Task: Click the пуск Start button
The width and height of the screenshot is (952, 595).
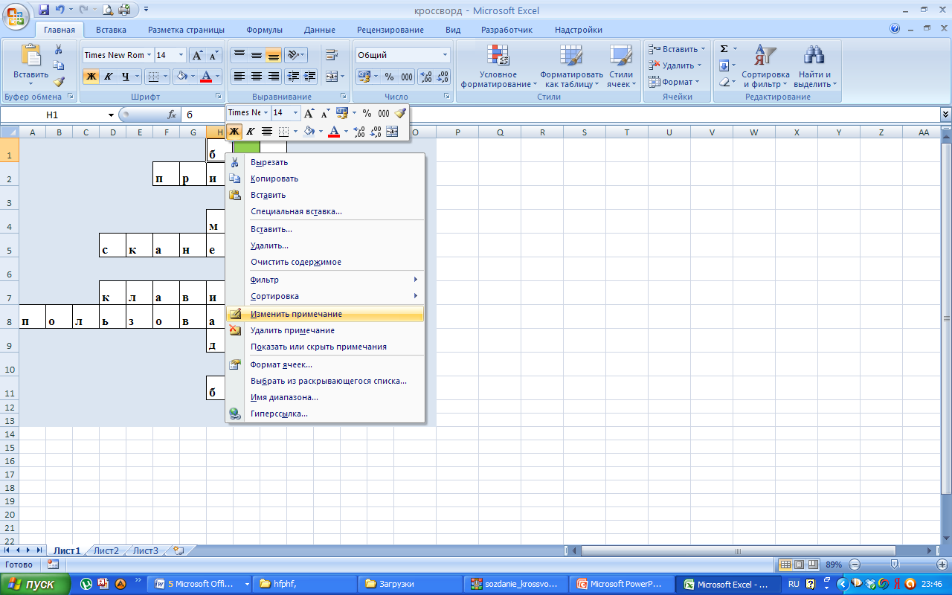Action: 36,585
